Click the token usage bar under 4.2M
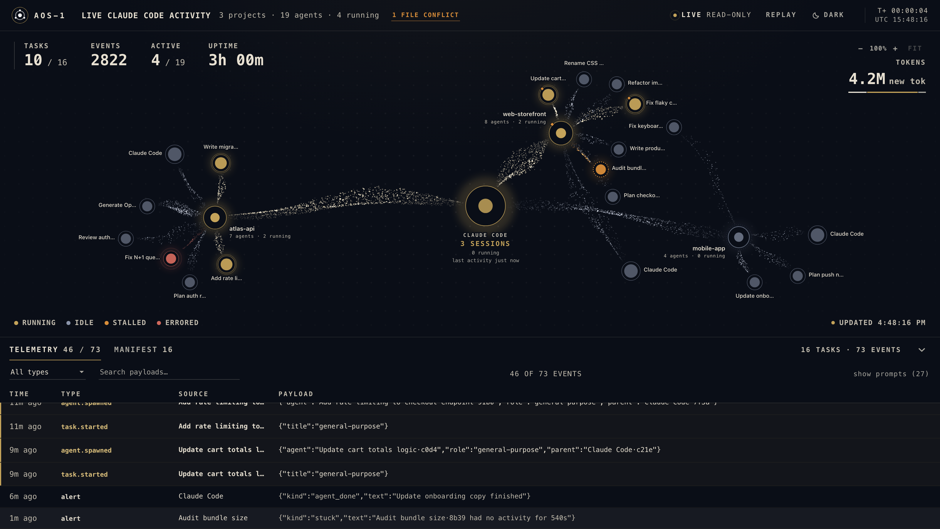 point(887,92)
